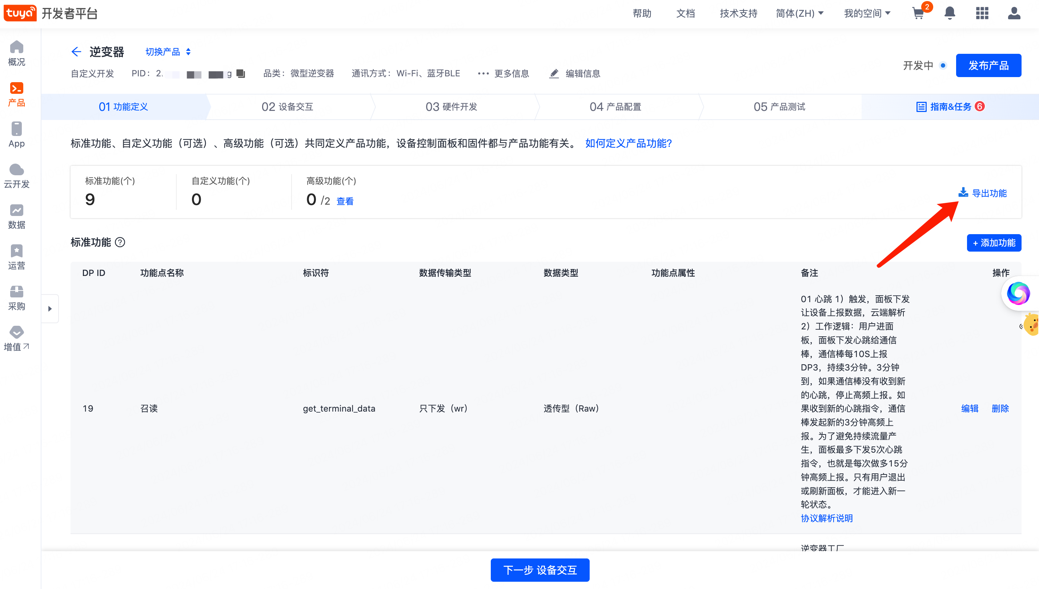
Task: Copy the PID with the copy icon
Action: pyautogui.click(x=241, y=73)
